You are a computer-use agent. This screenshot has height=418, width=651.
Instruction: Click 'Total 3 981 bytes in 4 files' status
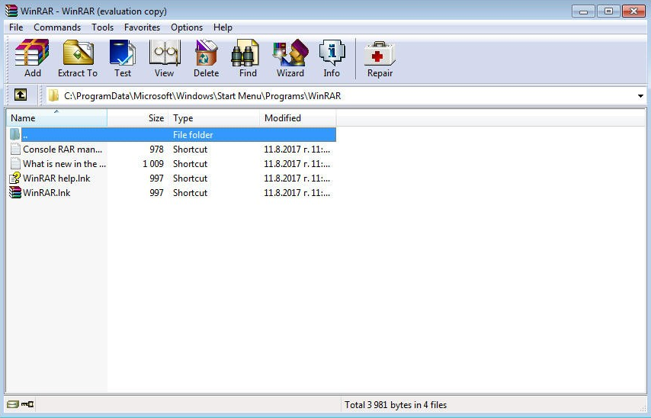click(396, 405)
